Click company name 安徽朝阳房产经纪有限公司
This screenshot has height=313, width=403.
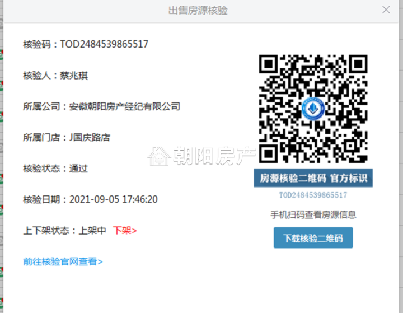click(x=125, y=106)
